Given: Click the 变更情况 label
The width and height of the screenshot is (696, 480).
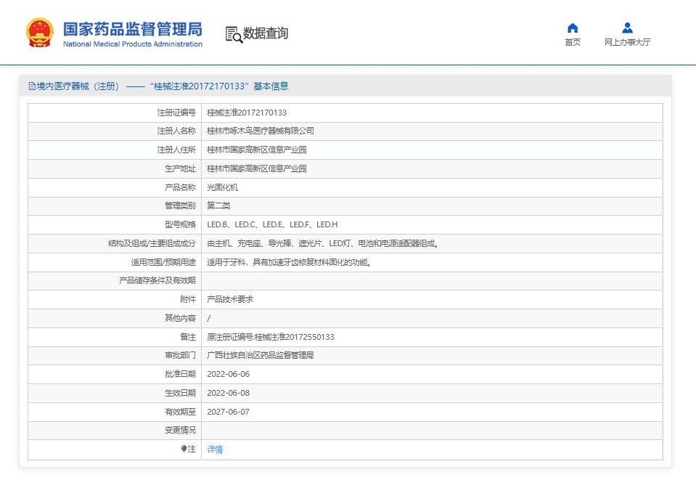Looking at the screenshot, I should (180, 431).
